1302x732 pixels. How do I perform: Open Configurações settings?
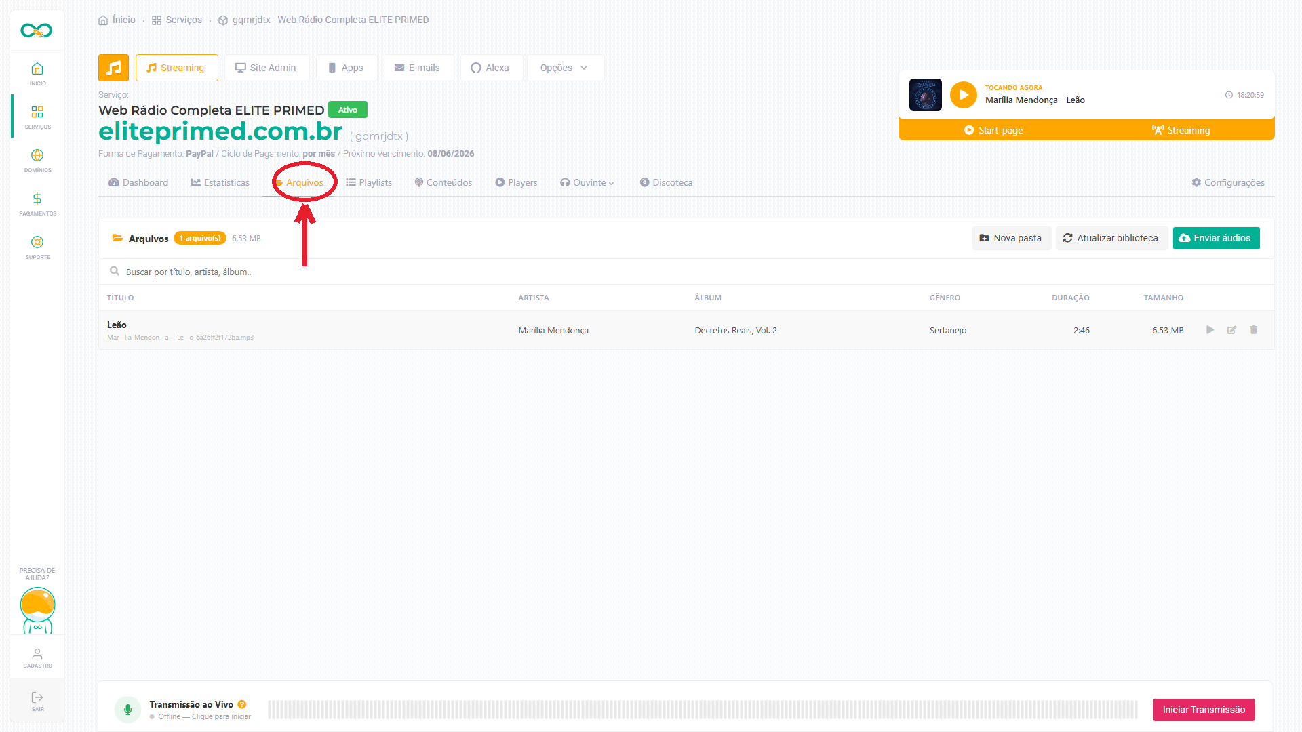(1228, 182)
